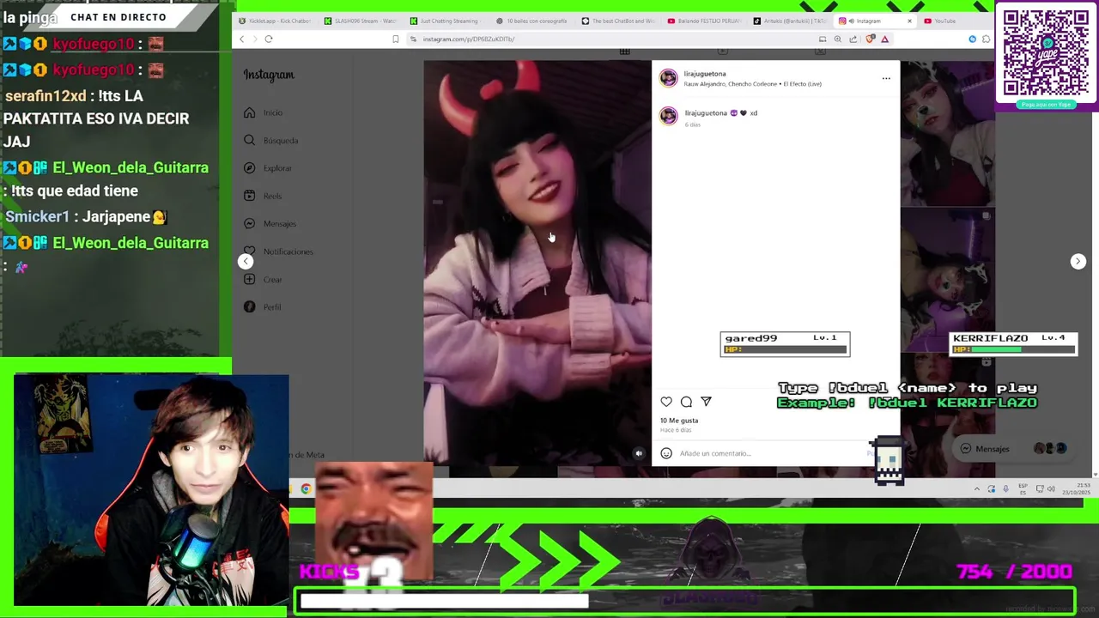Switch to 'The best ChatBot' tab
Screen dimensions: 1099x618
[x=618, y=21]
